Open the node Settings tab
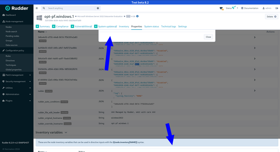The width and height of the screenshot is (280, 152). 182,26
